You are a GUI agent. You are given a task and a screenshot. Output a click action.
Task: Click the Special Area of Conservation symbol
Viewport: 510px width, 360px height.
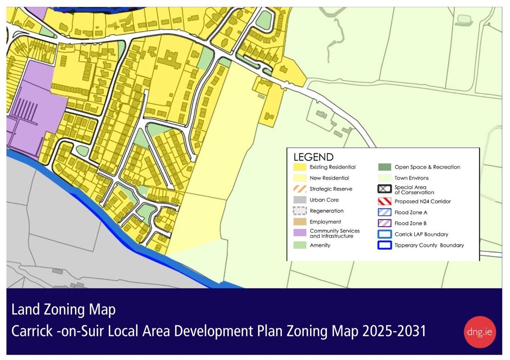click(384, 190)
